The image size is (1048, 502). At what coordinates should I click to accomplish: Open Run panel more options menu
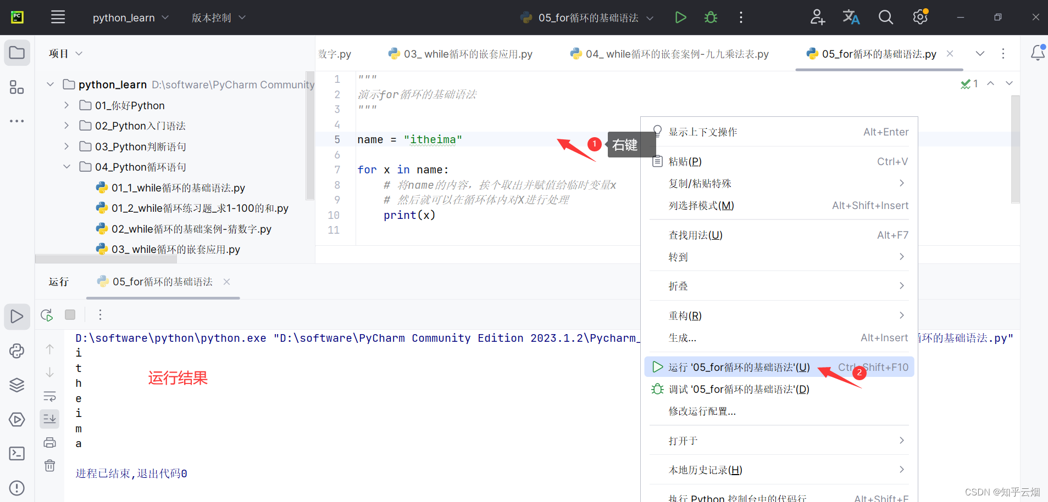[100, 315]
